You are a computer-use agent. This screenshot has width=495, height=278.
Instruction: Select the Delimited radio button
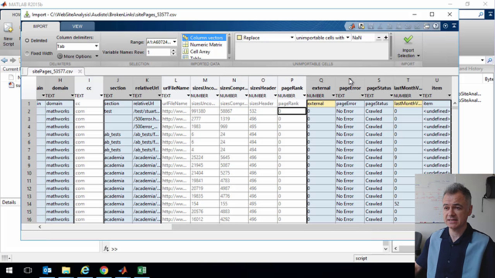click(x=27, y=41)
